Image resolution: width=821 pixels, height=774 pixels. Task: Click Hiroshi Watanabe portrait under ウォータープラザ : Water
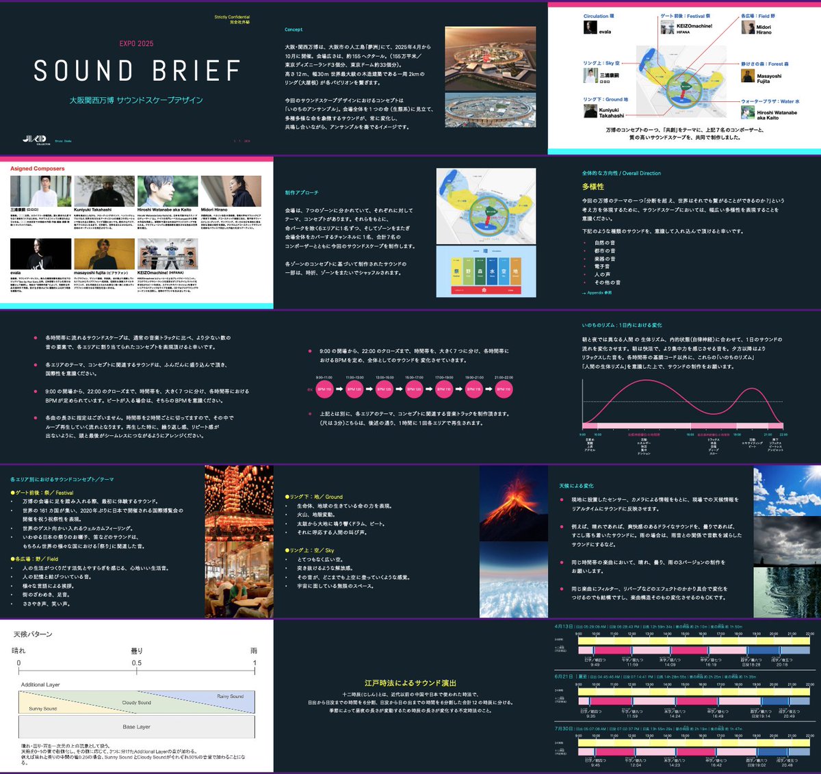(748, 114)
